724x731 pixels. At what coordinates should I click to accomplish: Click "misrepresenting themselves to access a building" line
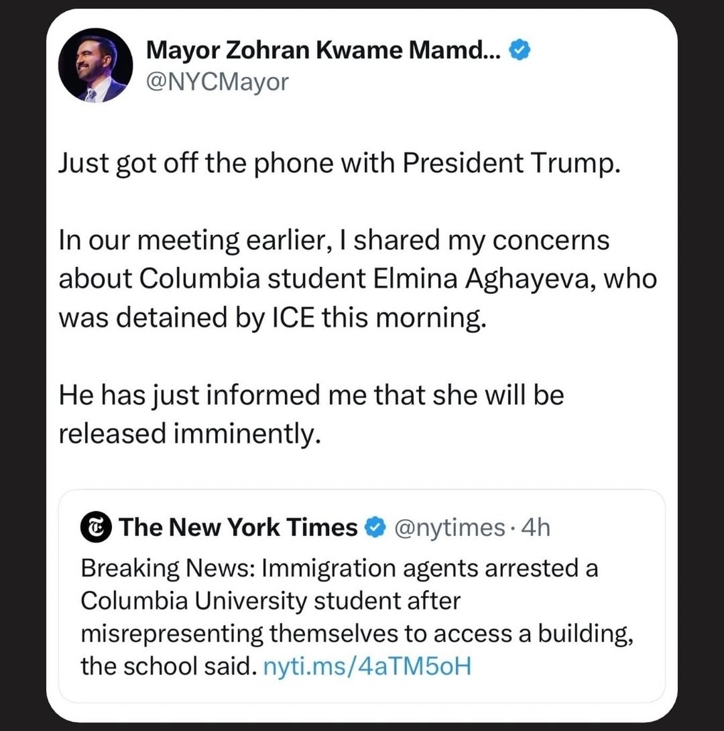point(357,633)
